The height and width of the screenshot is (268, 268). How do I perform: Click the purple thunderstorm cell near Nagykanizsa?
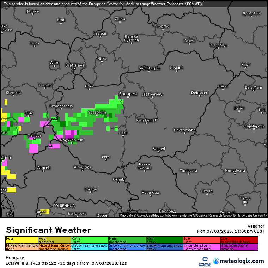click(x=69, y=134)
